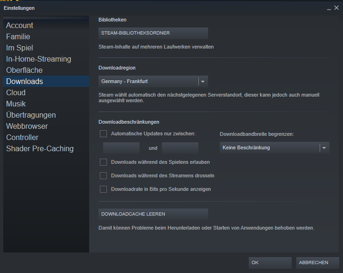
Task: Enable Downloadrate in Bits pro Sekunde
Action: point(103,189)
